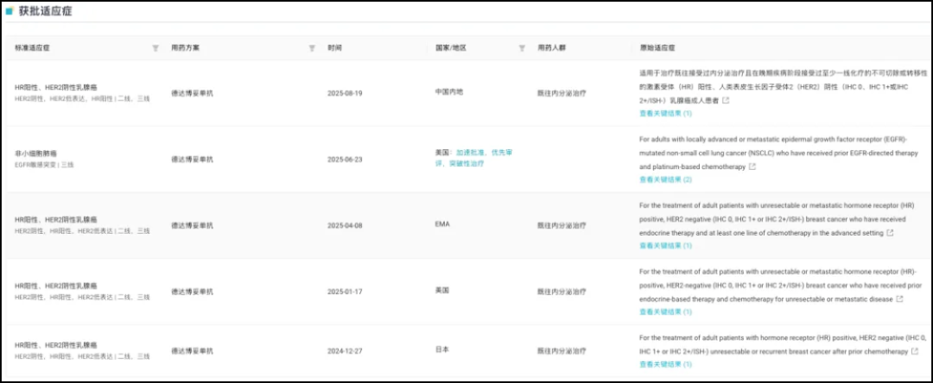Click the 加速批准 link in the US row

coord(470,153)
